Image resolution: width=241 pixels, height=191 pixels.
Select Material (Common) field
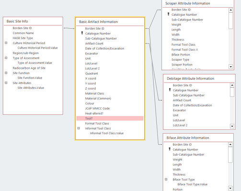[98, 98]
